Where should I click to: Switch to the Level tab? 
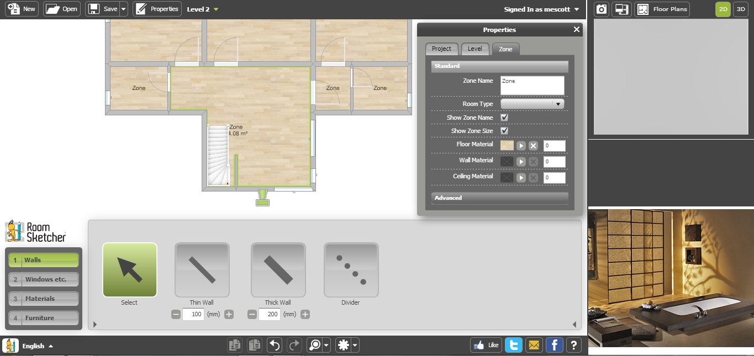point(475,49)
